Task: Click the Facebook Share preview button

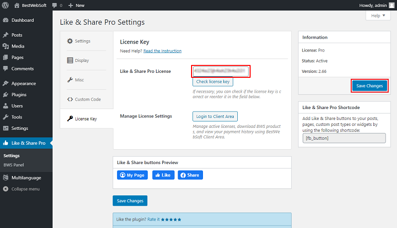Action: click(190, 175)
